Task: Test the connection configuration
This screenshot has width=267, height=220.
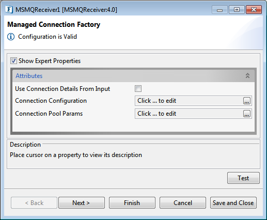Action: 243,178
